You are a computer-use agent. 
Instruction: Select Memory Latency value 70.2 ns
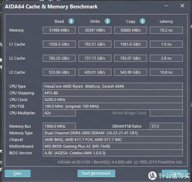[x=166, y=30]
